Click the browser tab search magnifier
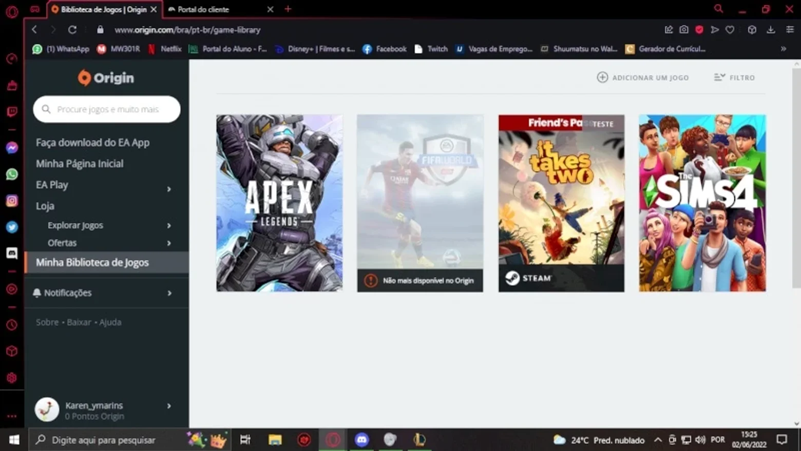The width and height of the screenshot is (801, 451). (x=719, y=9)
